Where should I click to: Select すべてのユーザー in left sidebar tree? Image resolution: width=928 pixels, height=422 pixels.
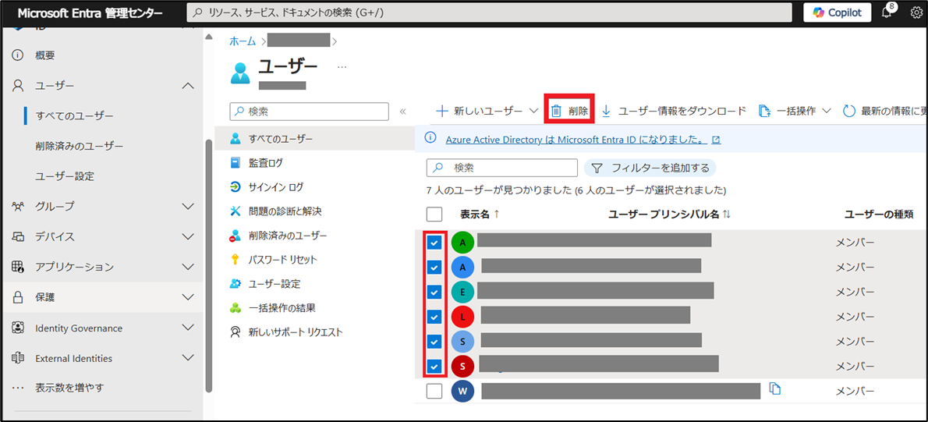(75, 115)
